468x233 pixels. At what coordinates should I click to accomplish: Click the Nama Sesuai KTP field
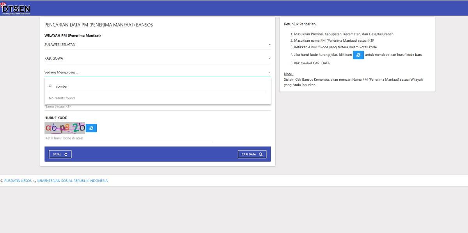(156, 106)
